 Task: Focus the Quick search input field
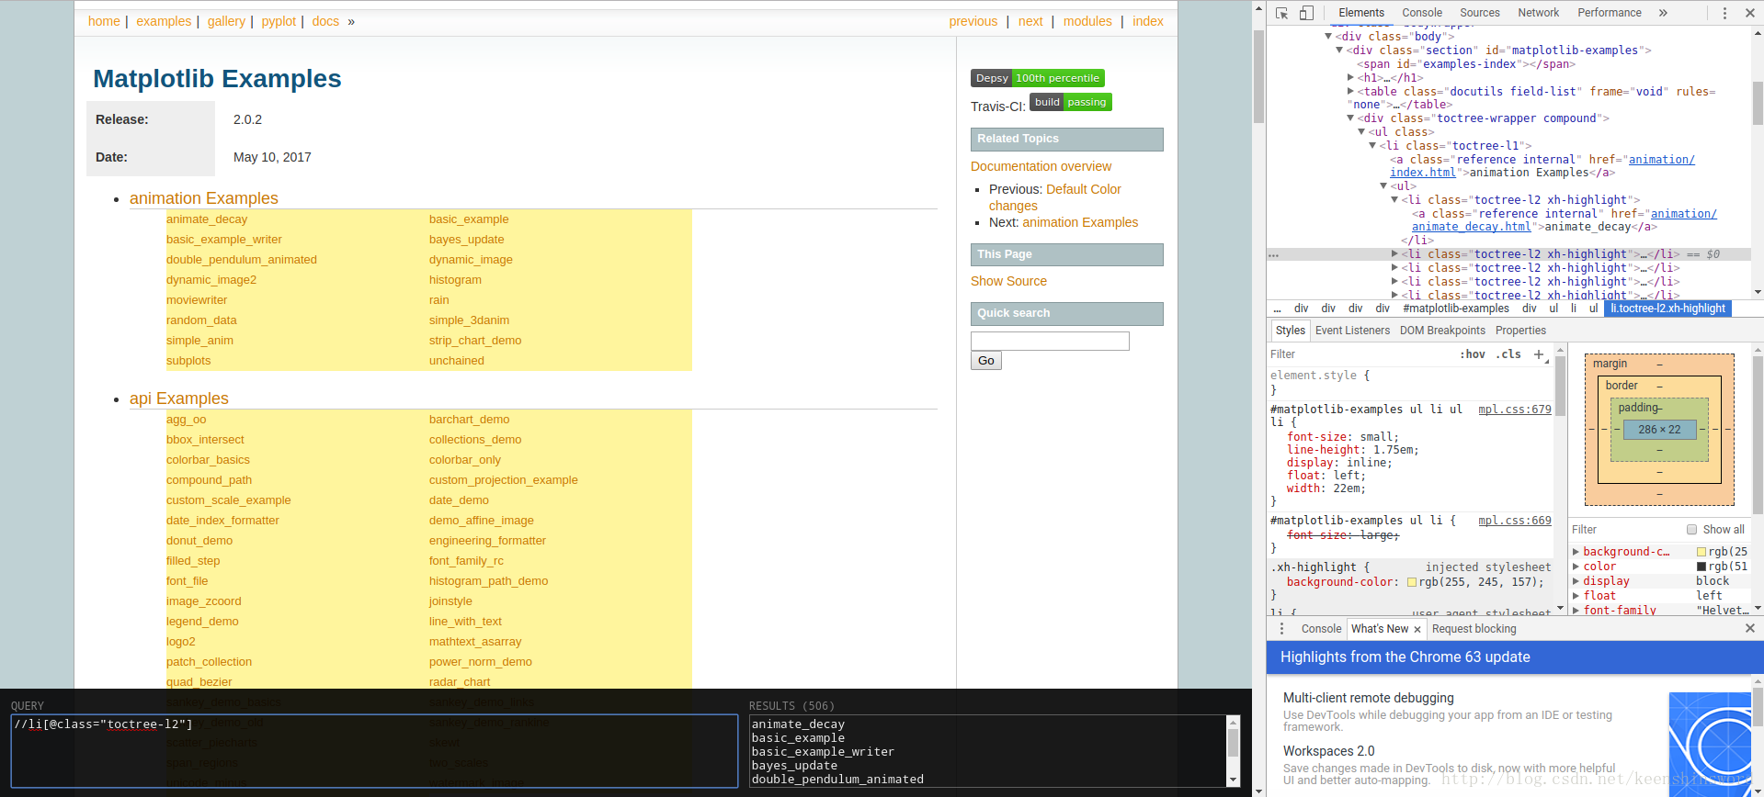tap(1050, 341)
